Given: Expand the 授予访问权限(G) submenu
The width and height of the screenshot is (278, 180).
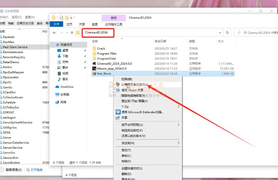Looking at the screenshot, I should pos(148,125).
